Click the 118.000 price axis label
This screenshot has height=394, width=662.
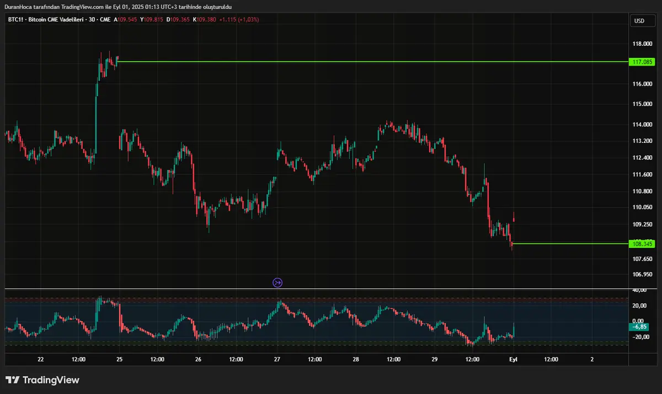[643, 44]
